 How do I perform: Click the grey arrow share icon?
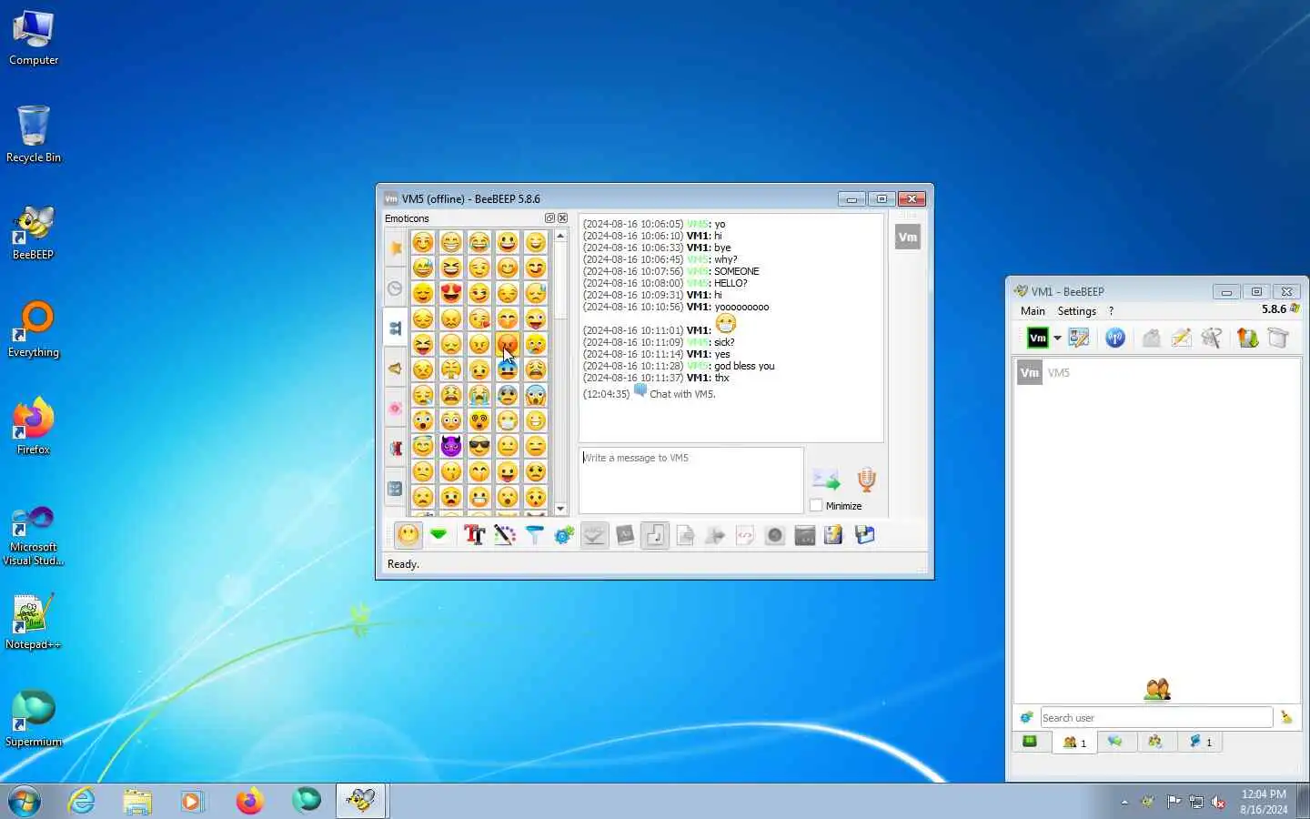[715, 535]
